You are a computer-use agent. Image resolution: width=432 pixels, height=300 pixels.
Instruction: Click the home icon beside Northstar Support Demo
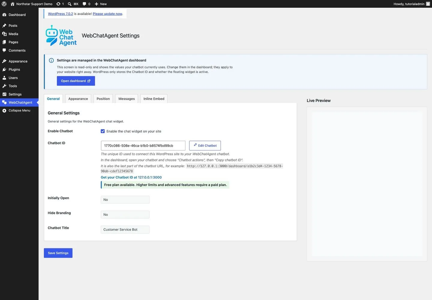12,4
